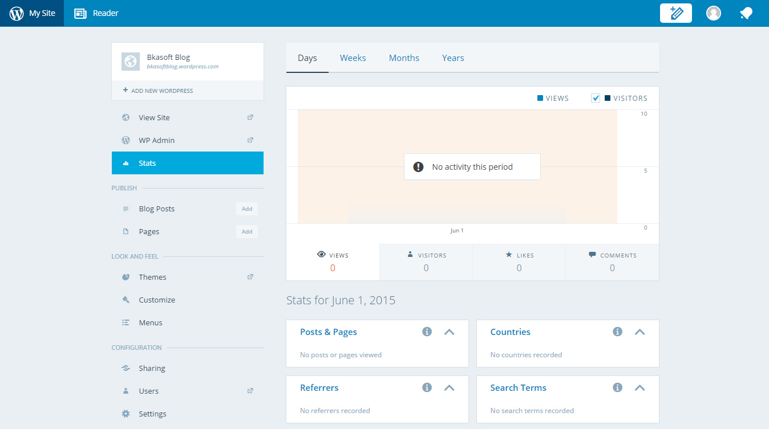Image resolution: width=769 pixels, height=429 pixels.
Task: Click the bkasoftblog.wordpress.com site address
Action: pos(183,67)
